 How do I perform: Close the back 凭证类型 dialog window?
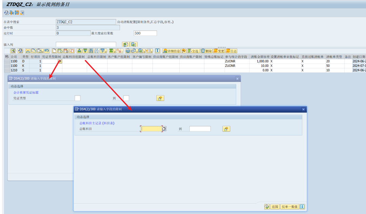click(237, 79)
